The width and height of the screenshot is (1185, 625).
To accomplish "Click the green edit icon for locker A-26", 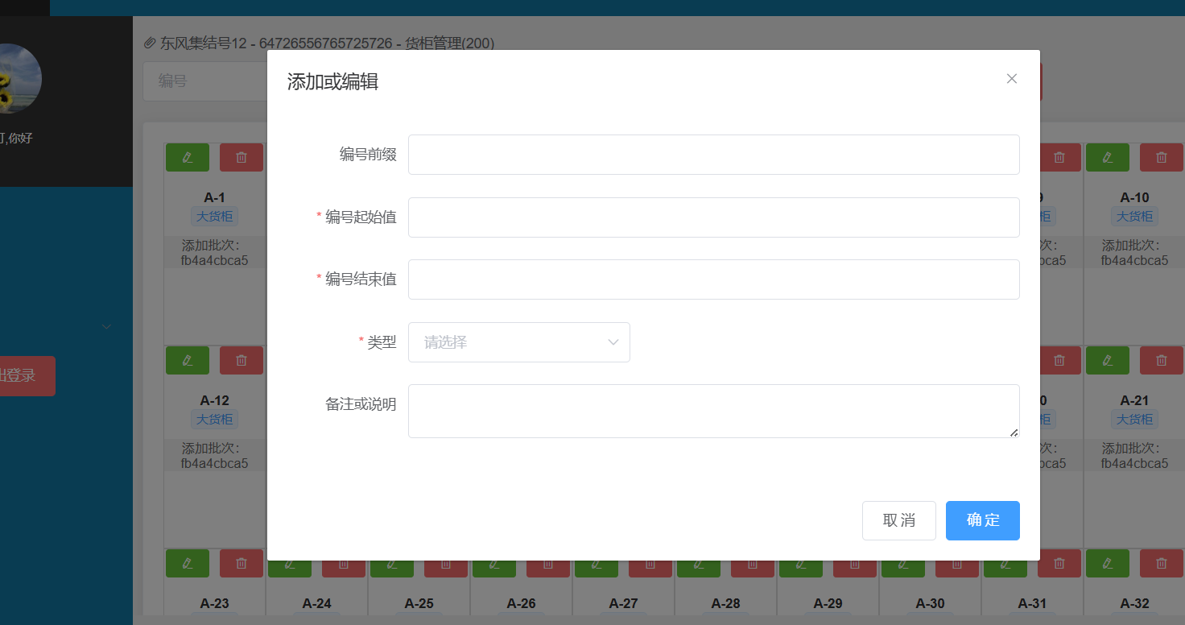I will pos(494,569).
